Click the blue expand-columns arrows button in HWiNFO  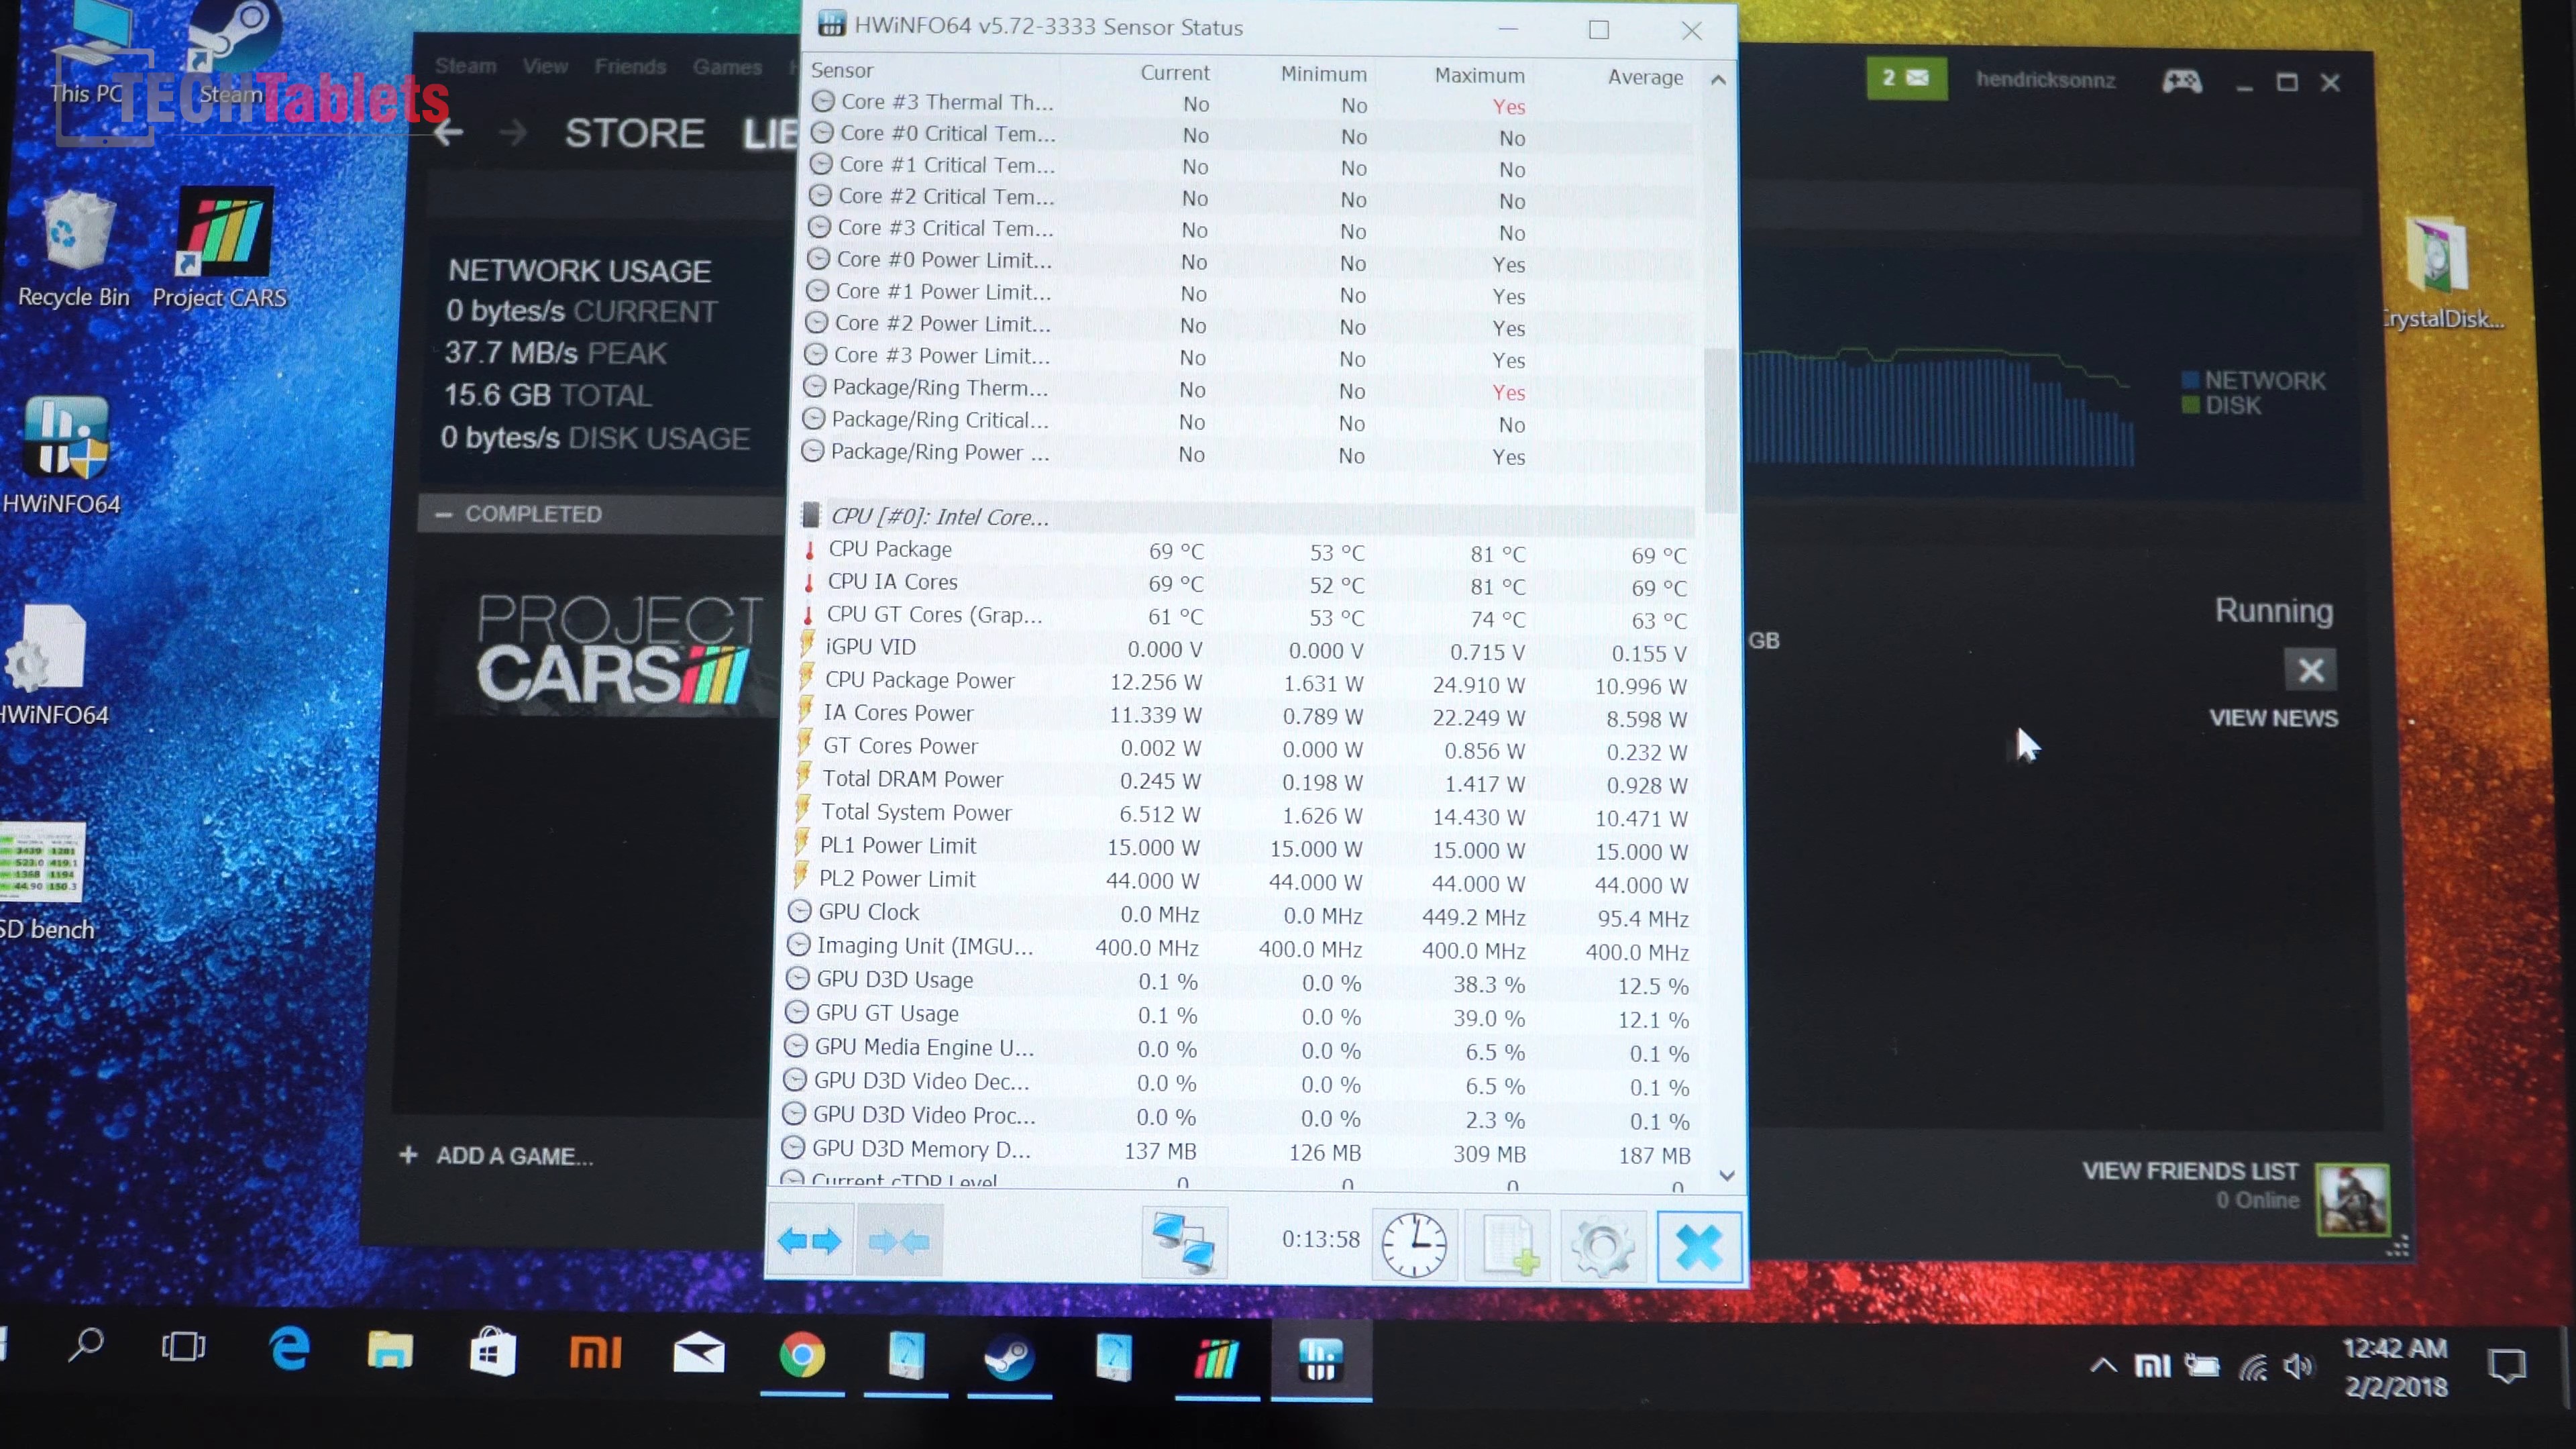[809, 1241]
